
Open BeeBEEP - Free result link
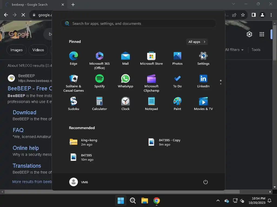click(30, 88)
